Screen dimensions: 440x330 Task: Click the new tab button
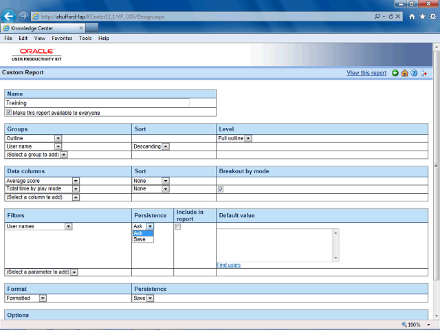(x=92, y=28)
